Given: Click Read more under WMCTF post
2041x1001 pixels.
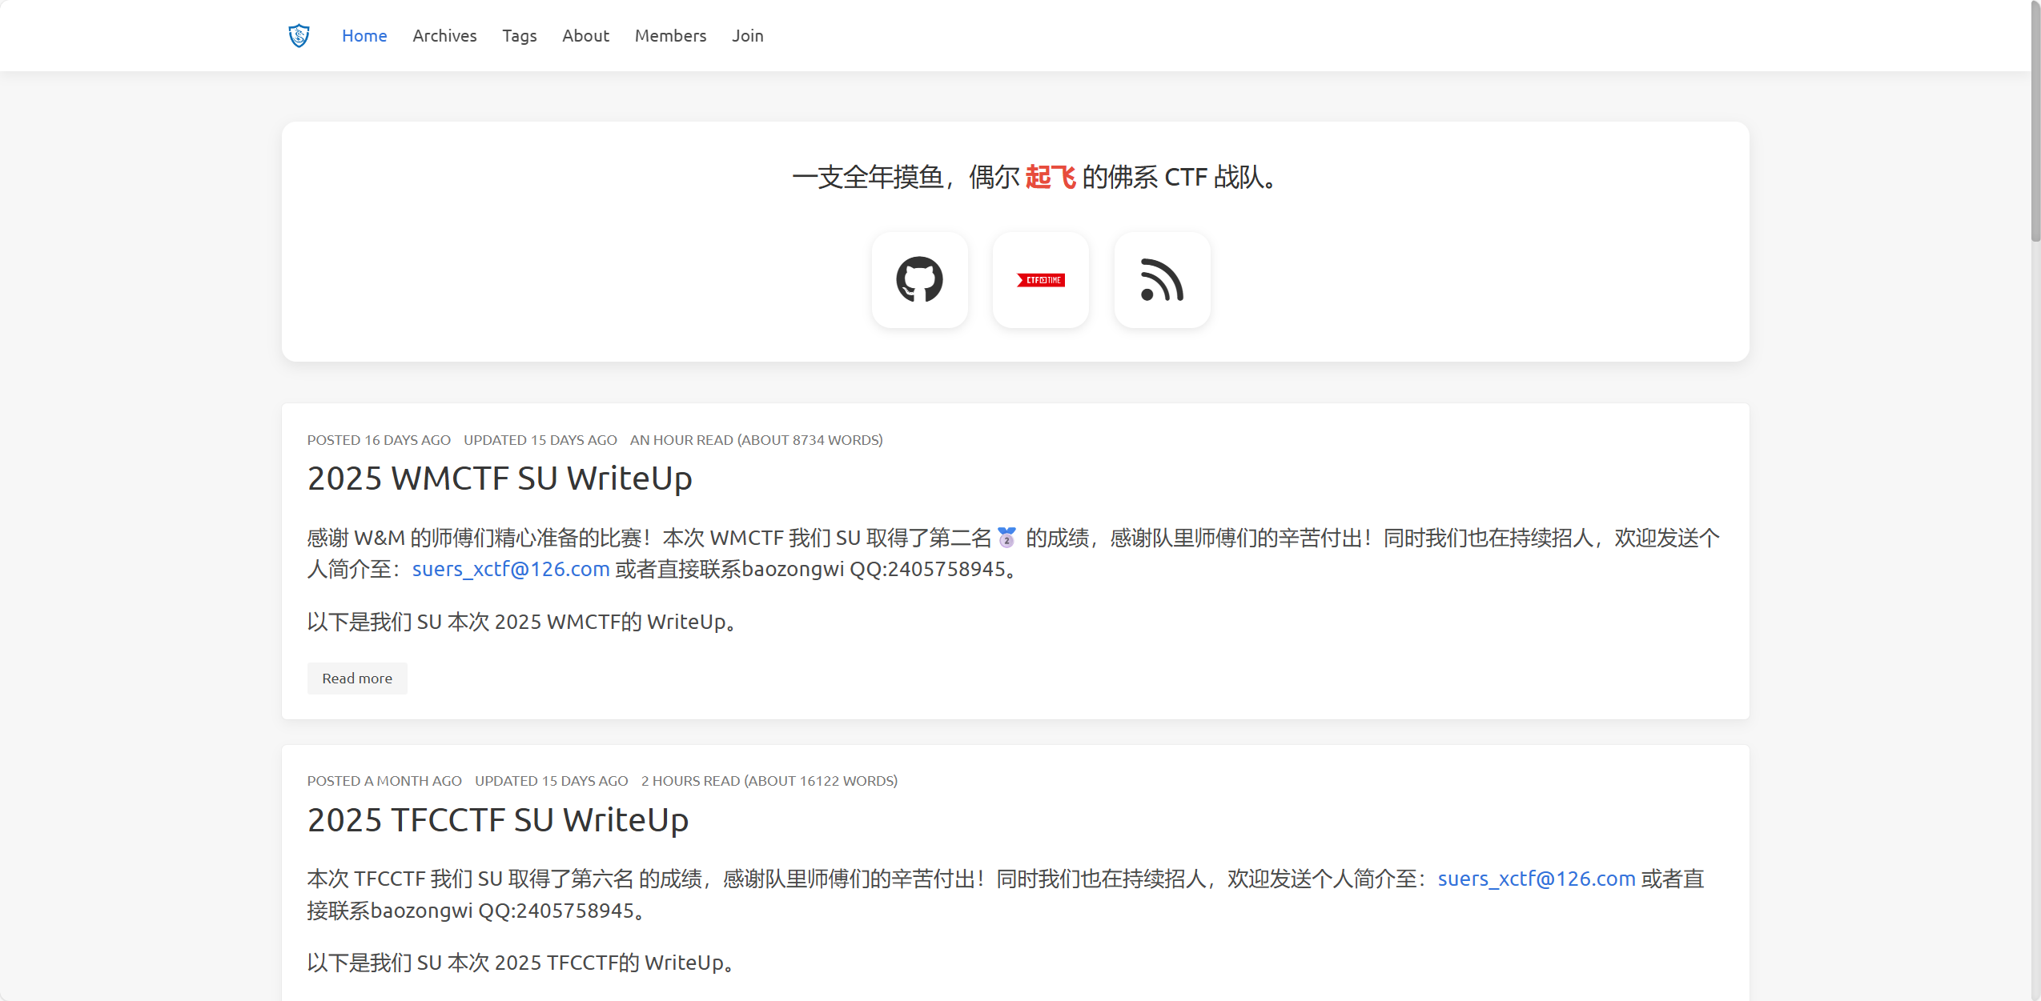Looking at the screenshot, I should [357, 679].
